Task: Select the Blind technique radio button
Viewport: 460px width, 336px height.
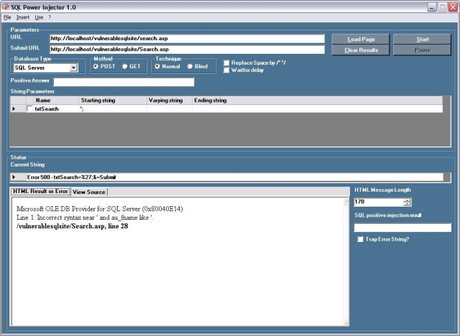Action: (x=190, y=67)
